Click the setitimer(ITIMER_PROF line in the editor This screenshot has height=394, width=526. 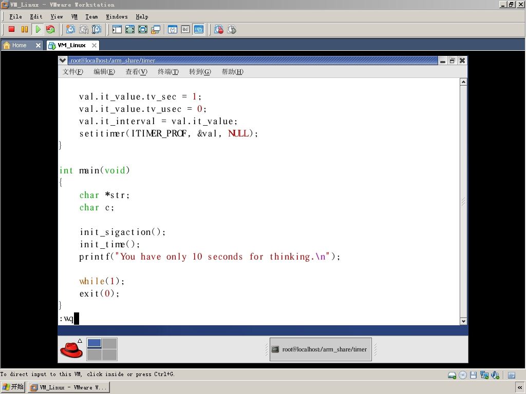tap(168, 134)
